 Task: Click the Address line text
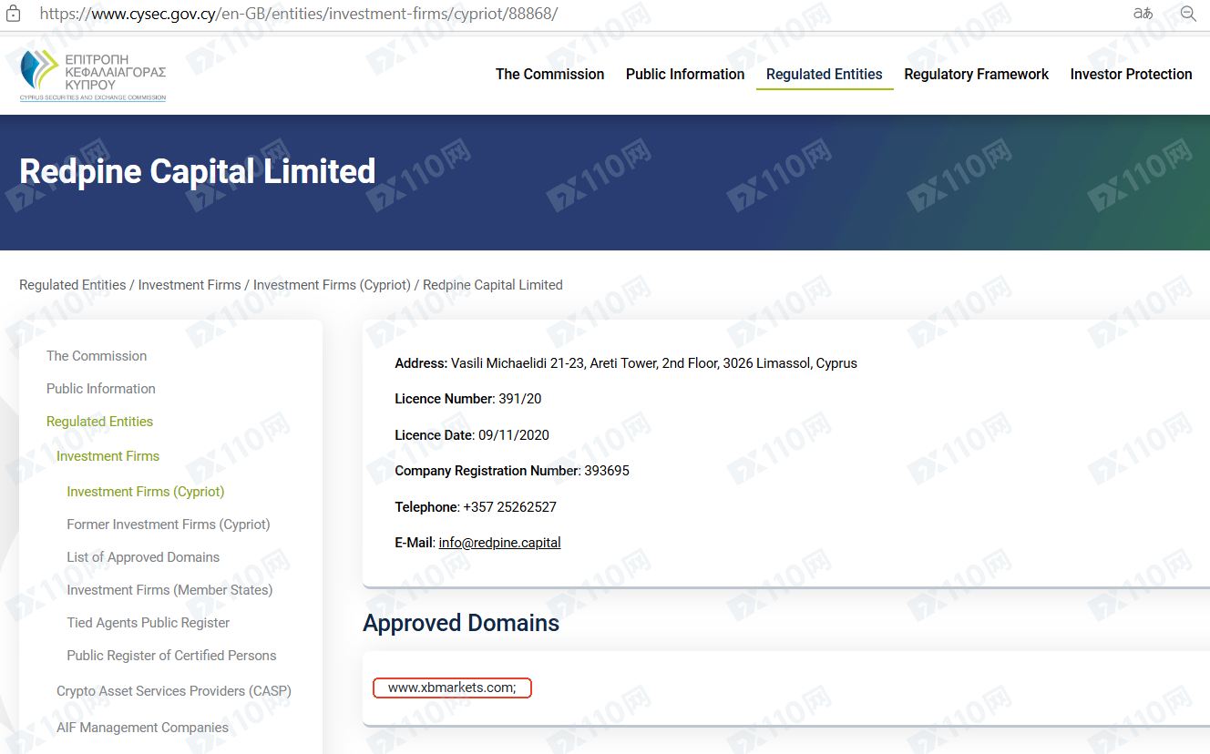626,363
